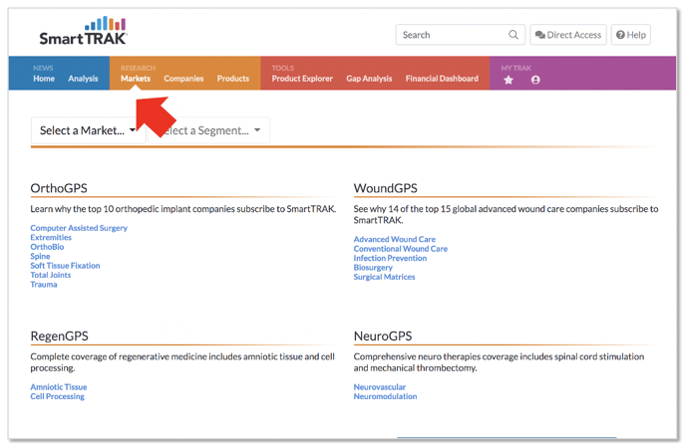Go to the Home menu item
The height and width of the screenshot is (443, 686).
(x=44, y=79)
